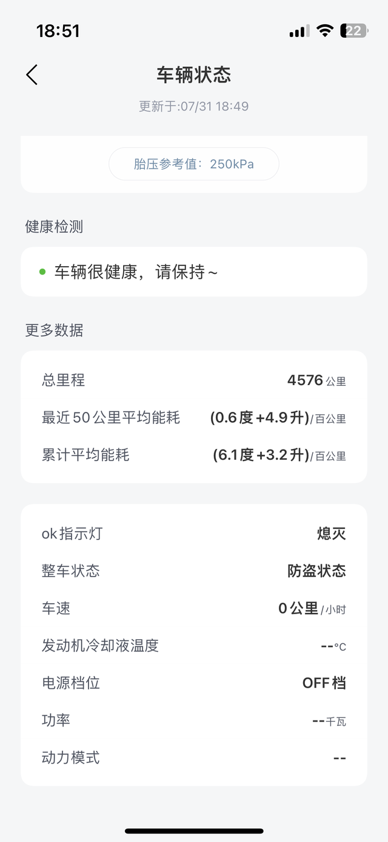Tap the home indicator bar at bottom

click(194, 829)
